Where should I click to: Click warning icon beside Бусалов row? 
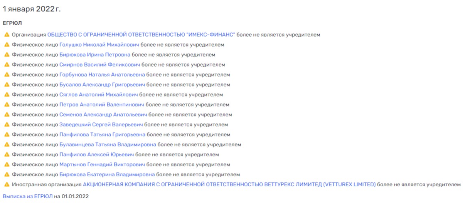7,85
